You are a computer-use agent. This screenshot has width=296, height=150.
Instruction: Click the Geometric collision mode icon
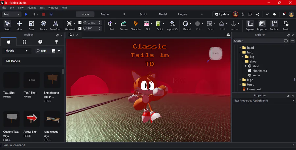[69, 24]
